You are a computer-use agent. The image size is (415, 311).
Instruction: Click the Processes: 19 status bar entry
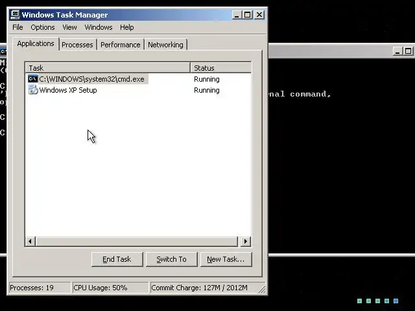click(x=40, y=288)
